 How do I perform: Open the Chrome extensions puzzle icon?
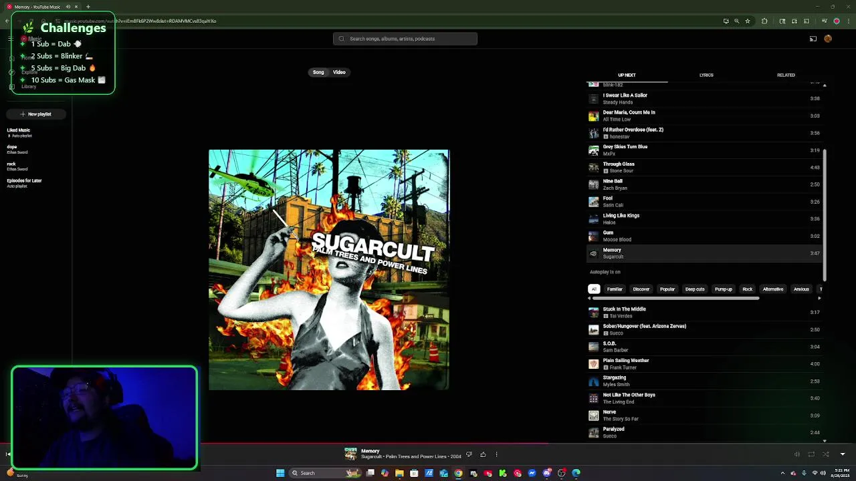(x=764, y=21)
